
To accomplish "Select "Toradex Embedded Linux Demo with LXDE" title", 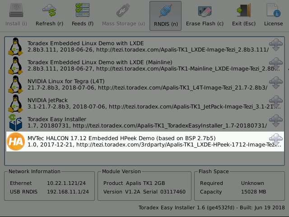I will coord(85,43).
